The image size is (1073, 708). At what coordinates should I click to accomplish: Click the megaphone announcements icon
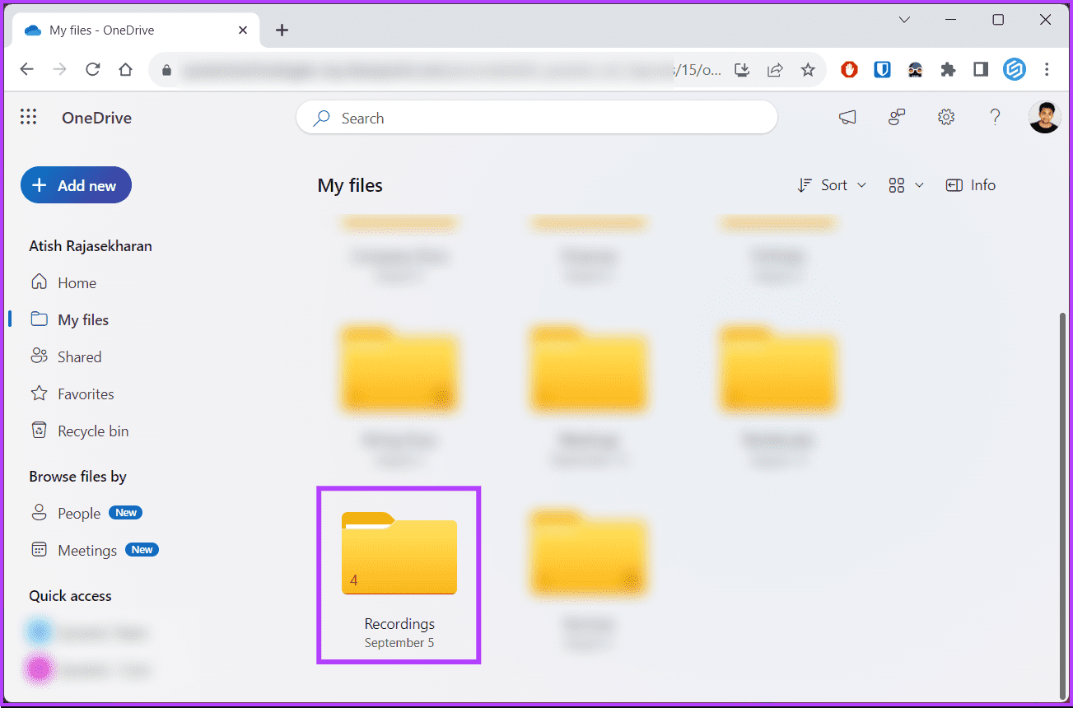pos(847,118)
